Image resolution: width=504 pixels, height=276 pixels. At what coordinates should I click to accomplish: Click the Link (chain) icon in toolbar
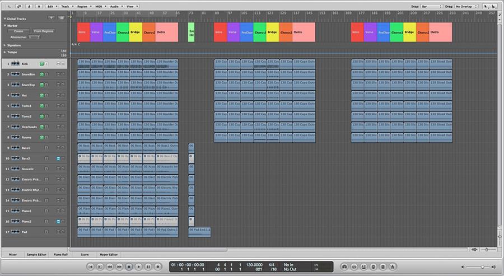point(19,6)
